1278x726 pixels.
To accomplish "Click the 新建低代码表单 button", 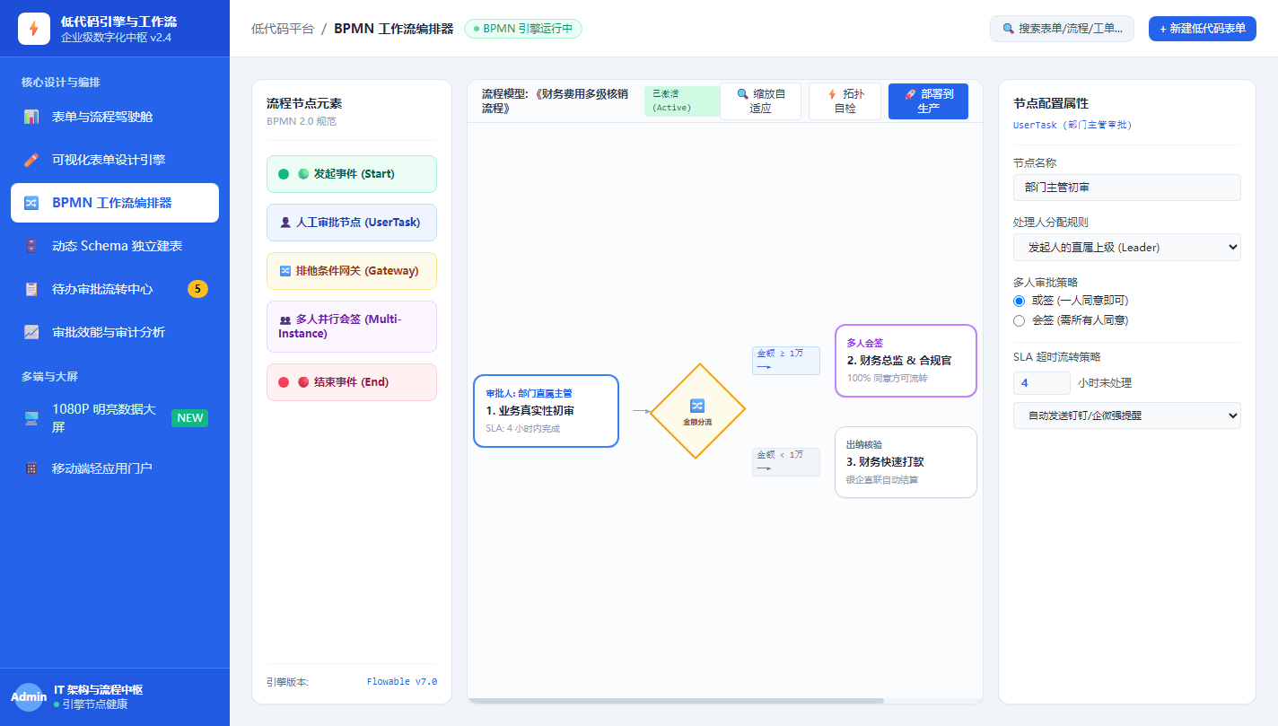I will [1203, 29].
